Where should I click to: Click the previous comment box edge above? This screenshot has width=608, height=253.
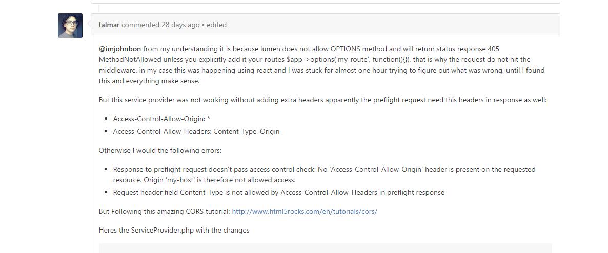[x=326, y=2]
